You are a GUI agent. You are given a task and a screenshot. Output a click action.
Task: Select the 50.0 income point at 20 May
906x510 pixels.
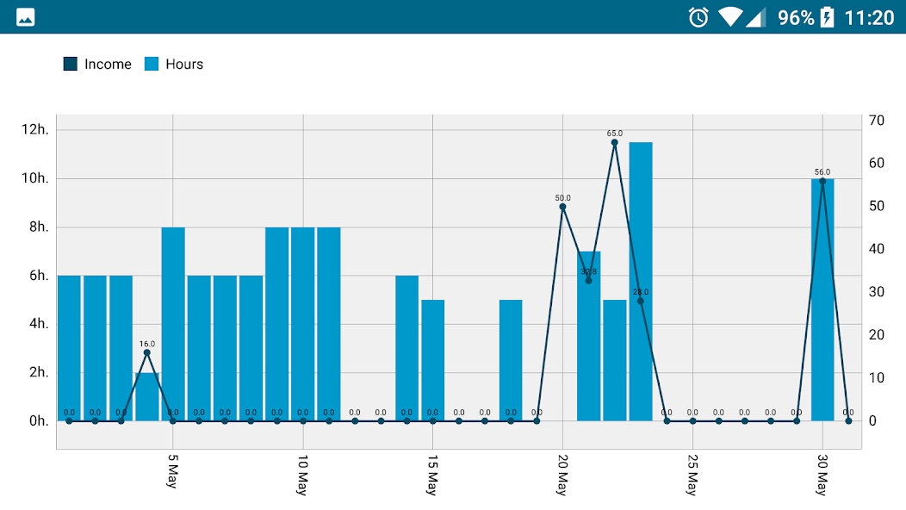point(562,207)
